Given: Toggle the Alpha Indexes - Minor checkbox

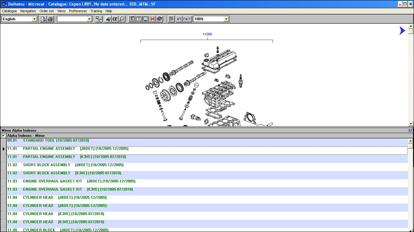Looking at the screenshot, I should [3, 136].
